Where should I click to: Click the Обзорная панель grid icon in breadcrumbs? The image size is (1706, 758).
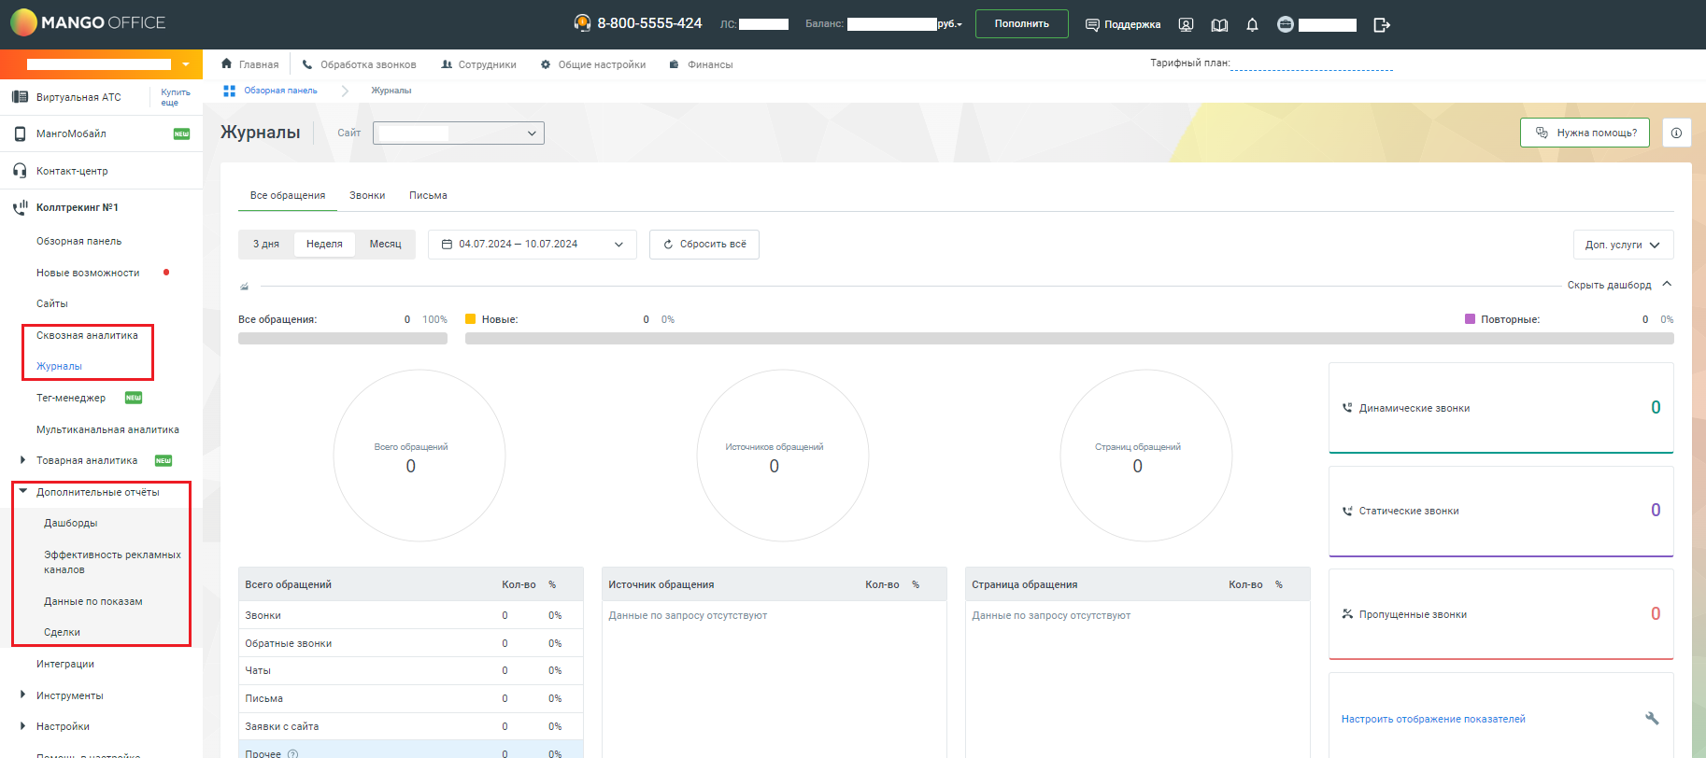[229, 91]
